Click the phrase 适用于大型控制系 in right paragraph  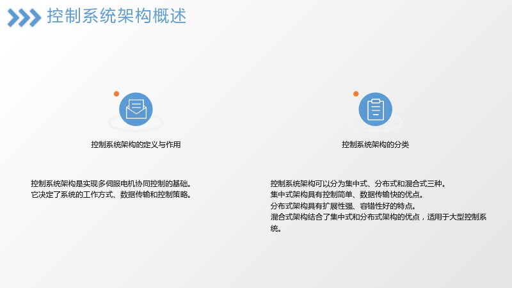click(457, 217)
